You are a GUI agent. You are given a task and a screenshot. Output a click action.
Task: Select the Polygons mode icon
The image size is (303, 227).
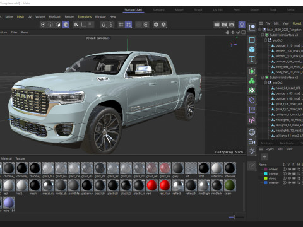58,25
